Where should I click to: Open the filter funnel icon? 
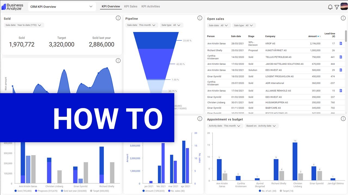[x=337, y=7]
